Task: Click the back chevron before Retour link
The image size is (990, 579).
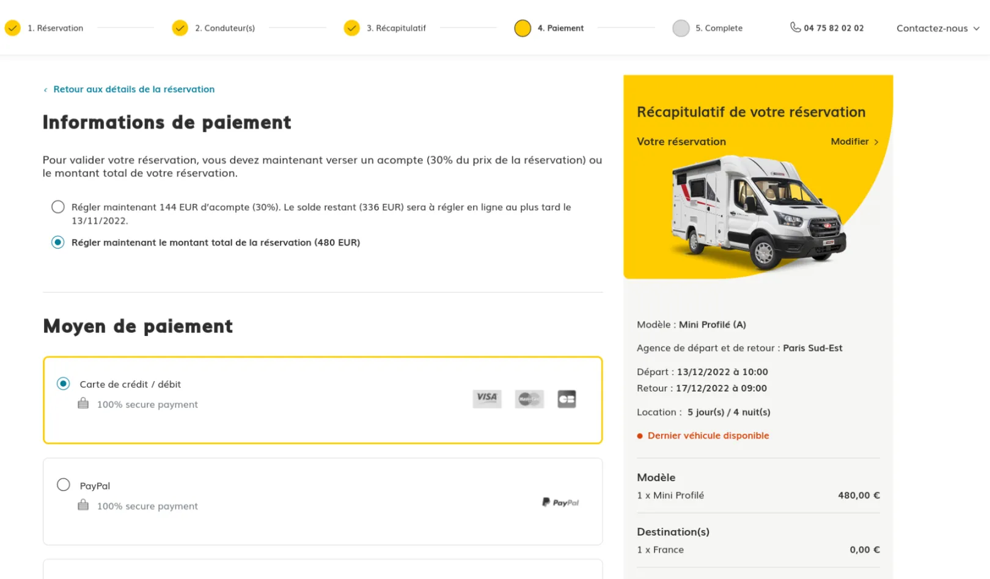Action: (x=45, y=90)
